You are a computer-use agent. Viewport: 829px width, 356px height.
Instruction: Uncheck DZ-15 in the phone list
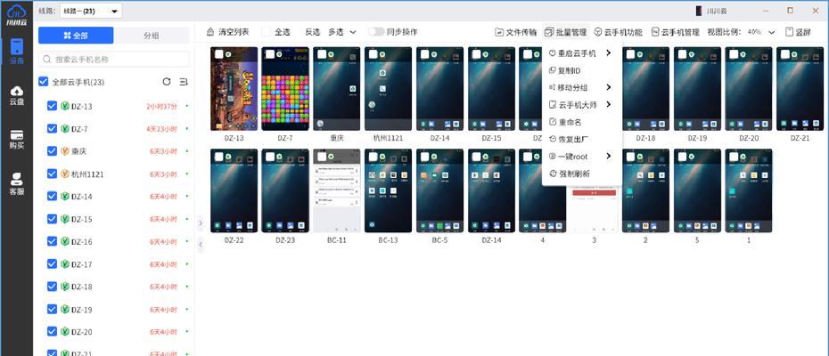(52, 219)
